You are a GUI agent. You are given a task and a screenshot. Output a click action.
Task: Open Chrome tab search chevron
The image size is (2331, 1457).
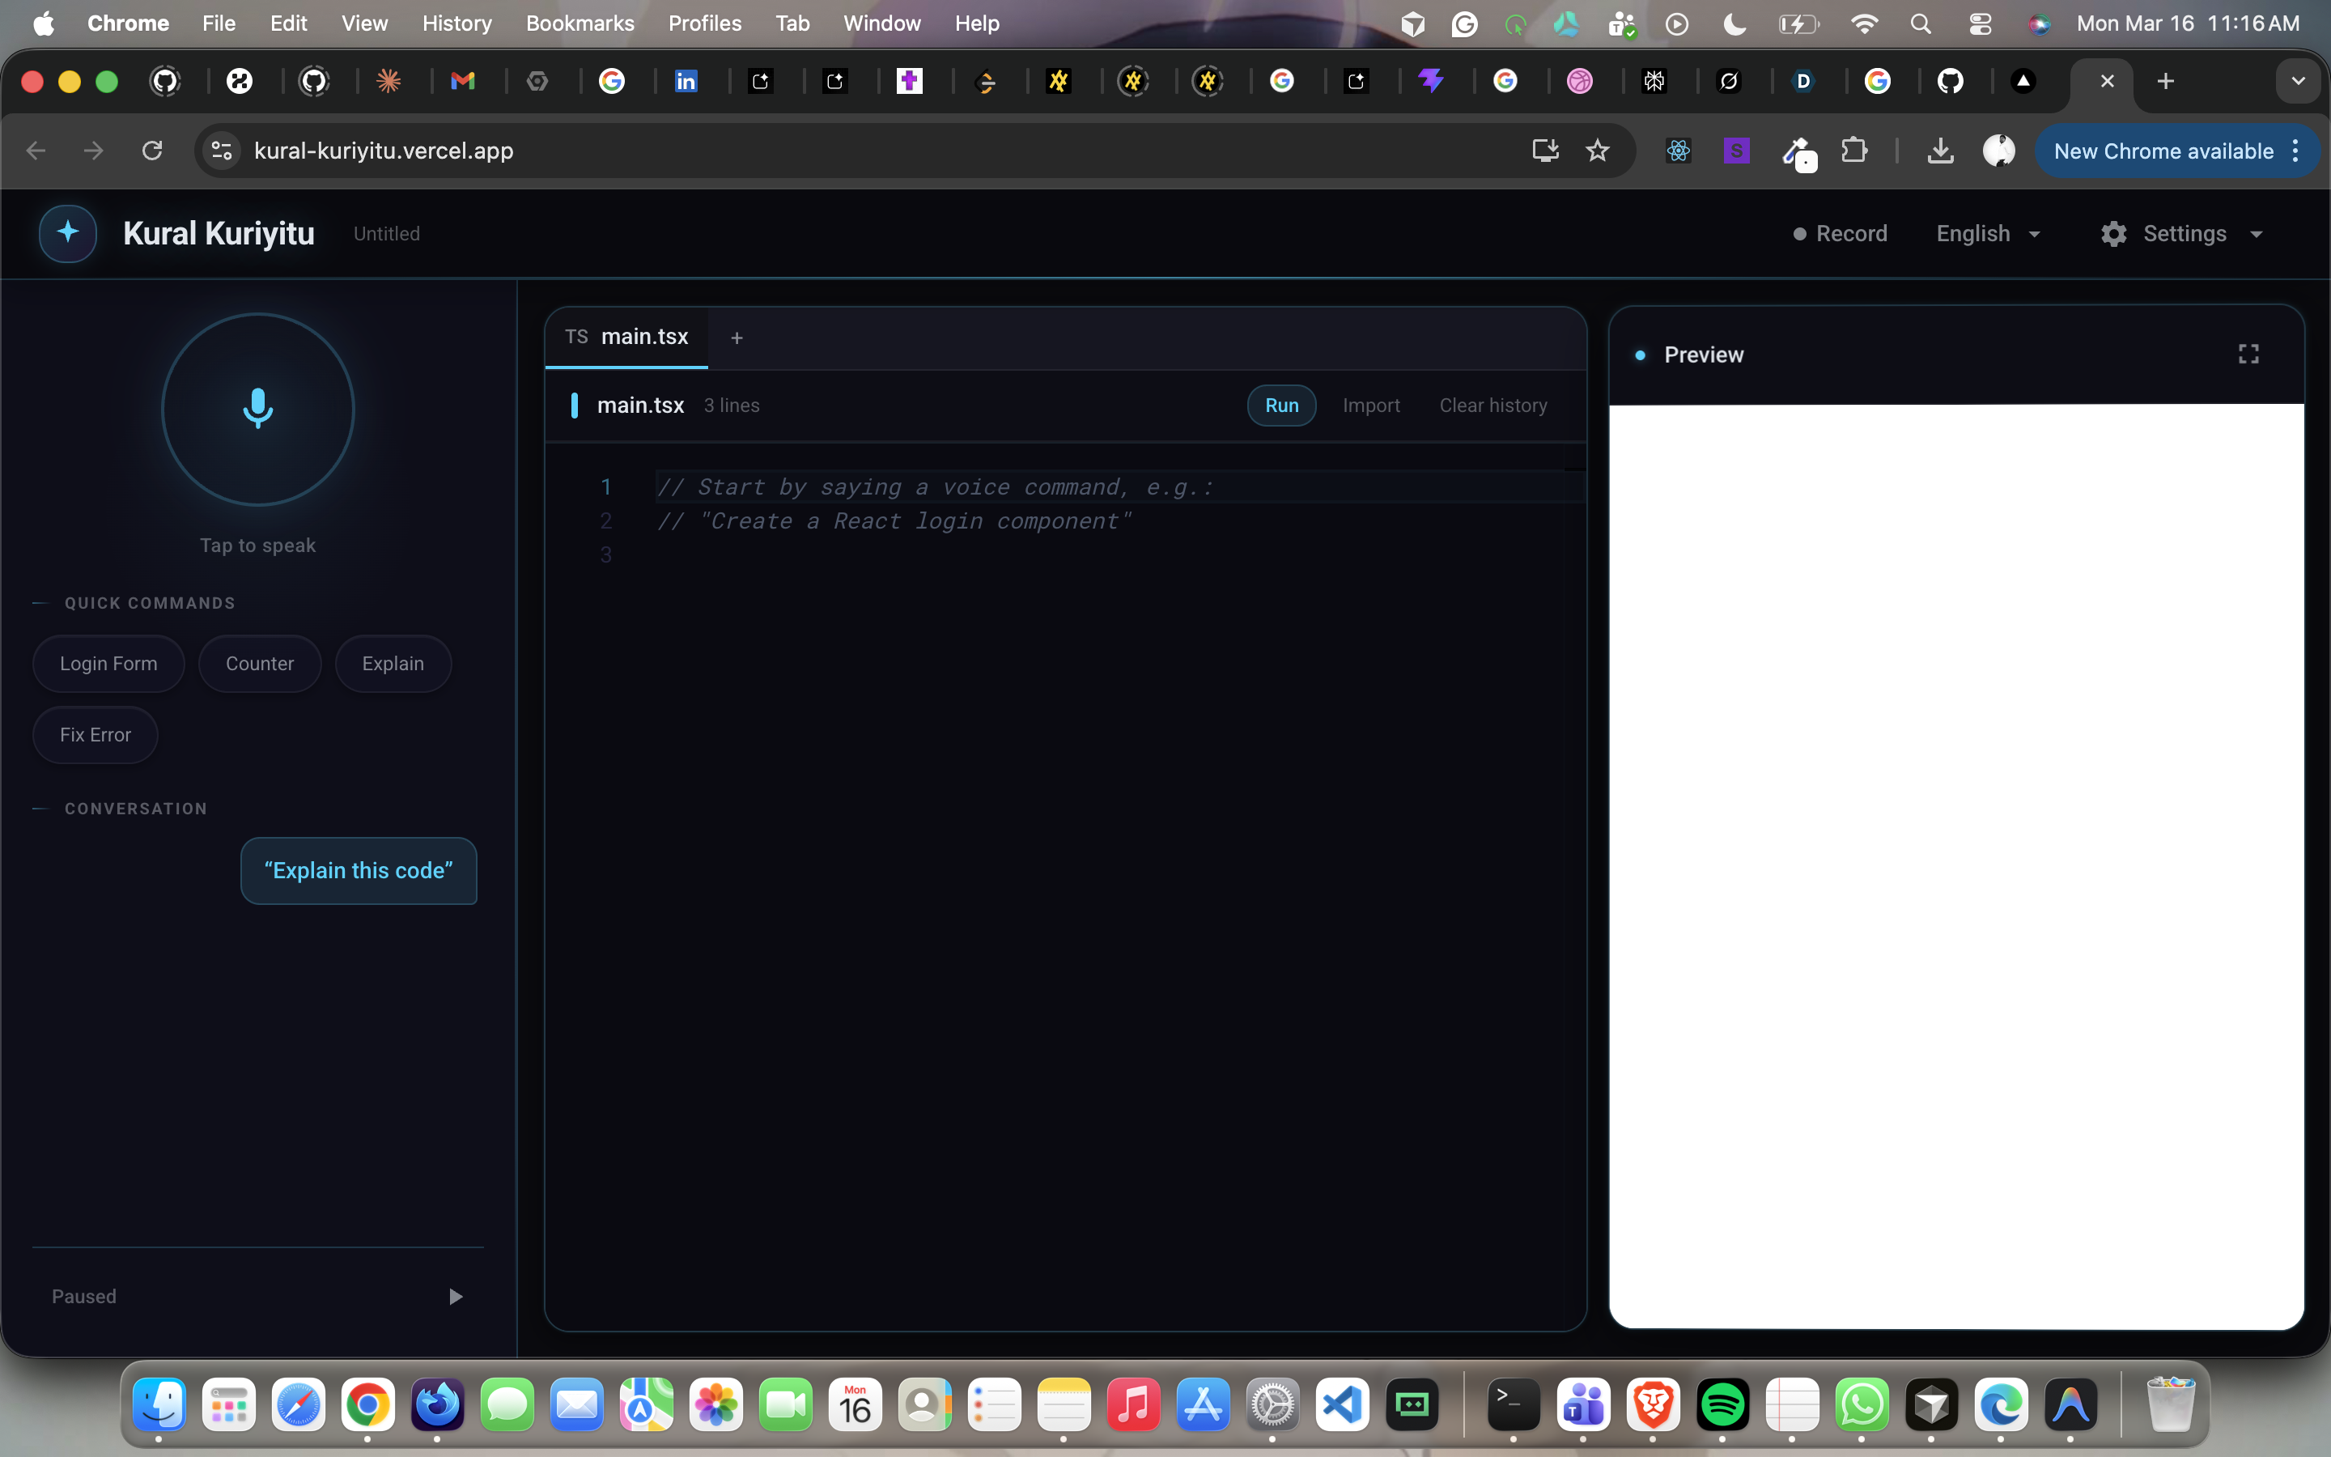[x=2299, y=81]
